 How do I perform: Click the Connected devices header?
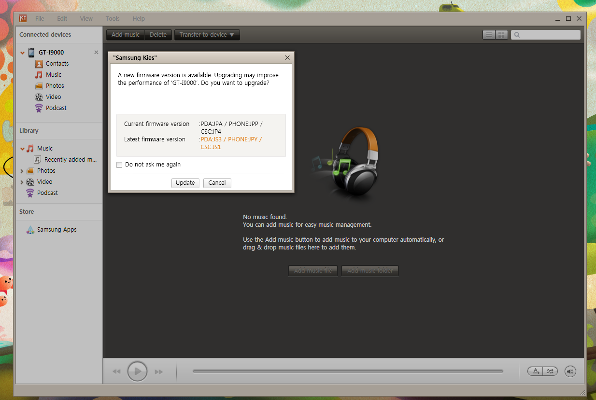pos(45,35)
